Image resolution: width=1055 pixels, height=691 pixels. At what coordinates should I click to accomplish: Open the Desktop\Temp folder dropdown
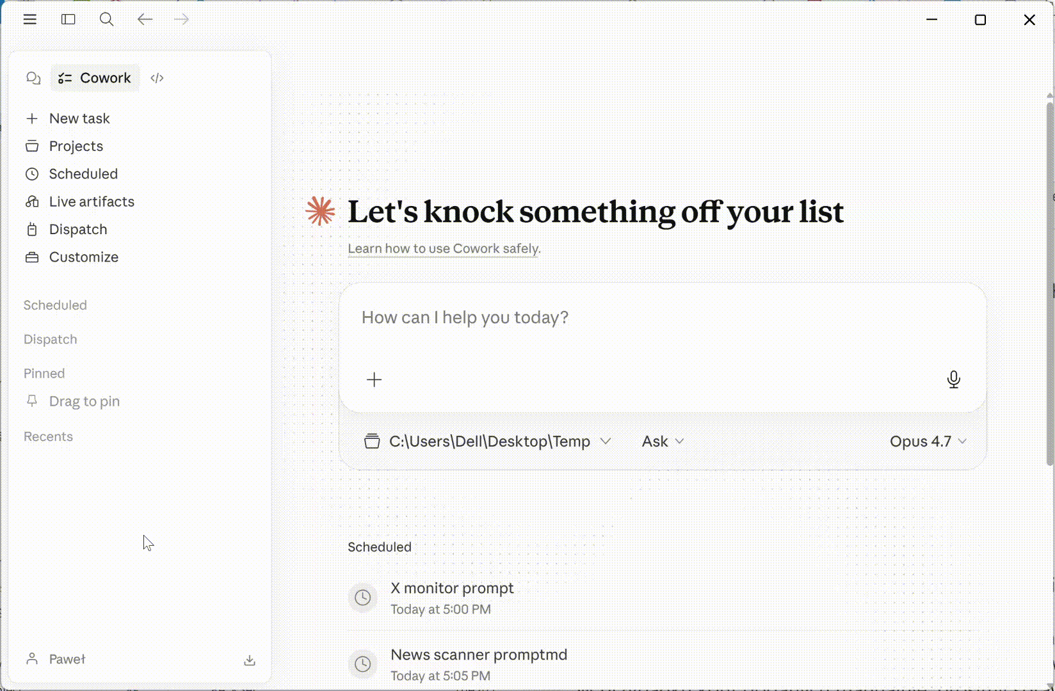click(x=488, y=441)
